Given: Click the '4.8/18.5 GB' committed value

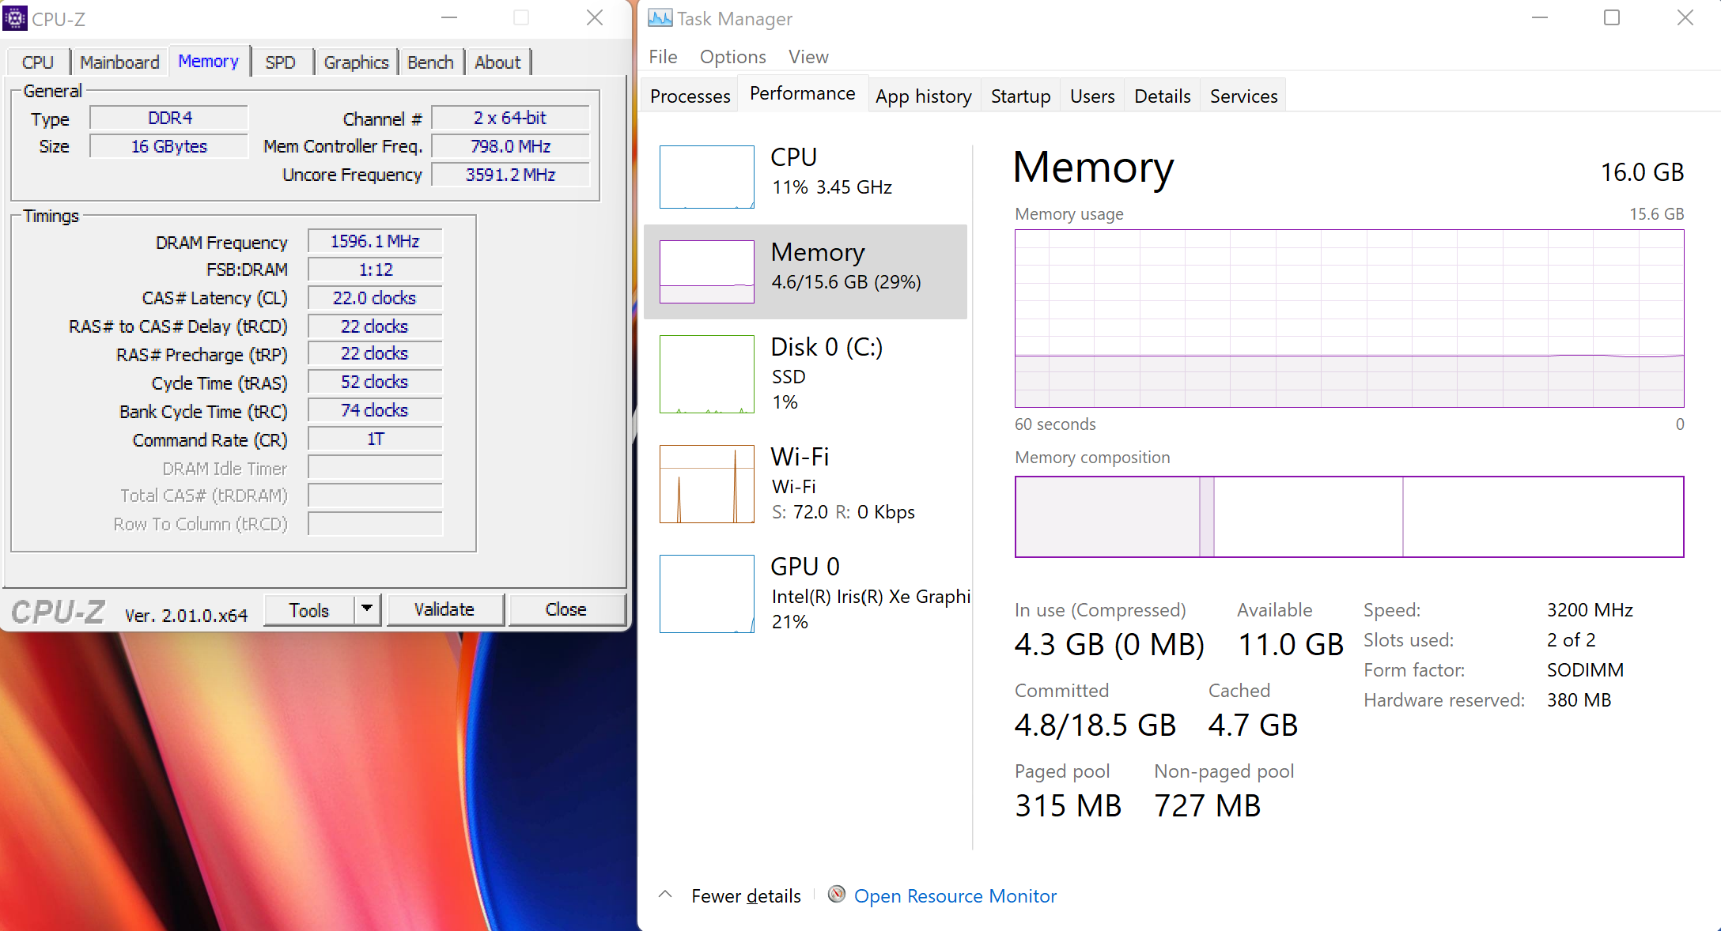Looking at the screenshot, I should pyautogui.click(x=1095, y=726).
